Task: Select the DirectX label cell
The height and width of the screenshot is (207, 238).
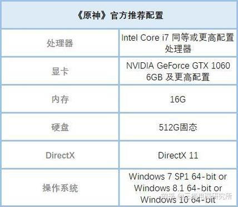Action: [x=60, y=155]
